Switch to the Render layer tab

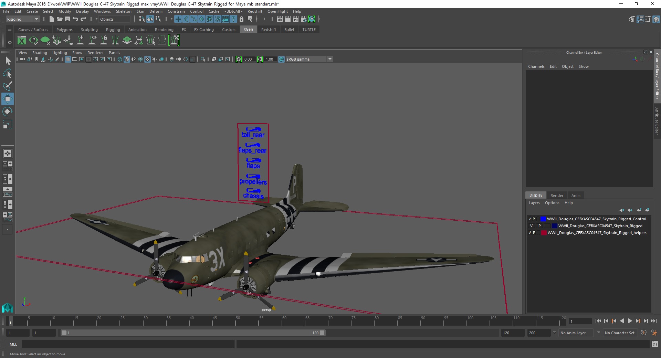557,196
